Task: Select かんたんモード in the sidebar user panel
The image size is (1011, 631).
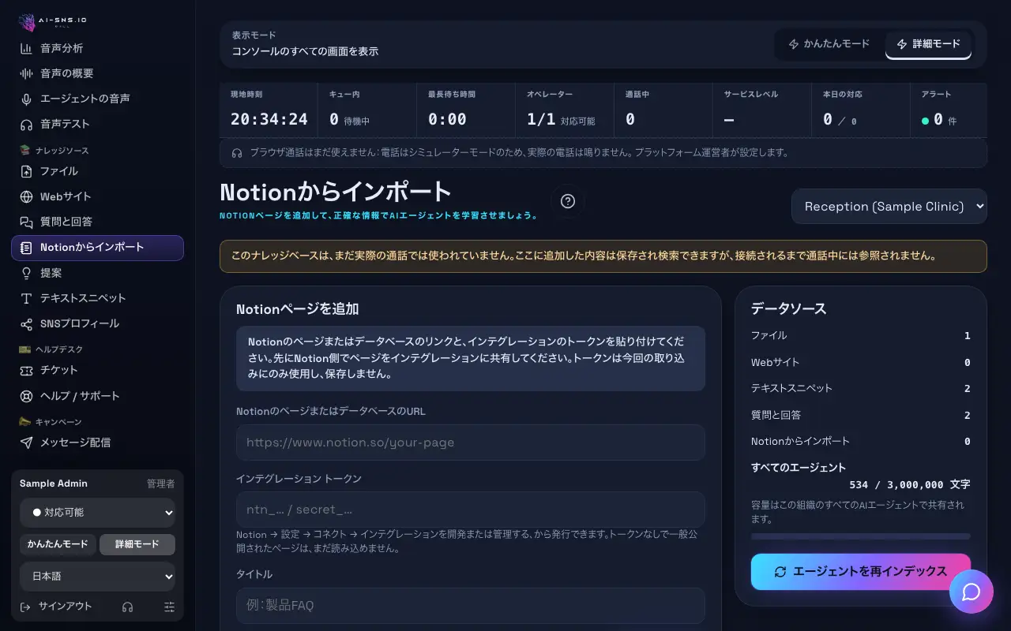Action: pos(58,544)
